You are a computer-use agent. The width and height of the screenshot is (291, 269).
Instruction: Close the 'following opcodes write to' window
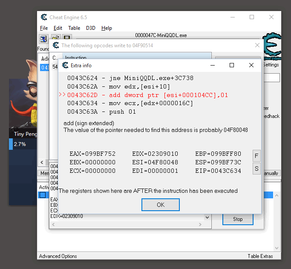(x=257, y=45)
